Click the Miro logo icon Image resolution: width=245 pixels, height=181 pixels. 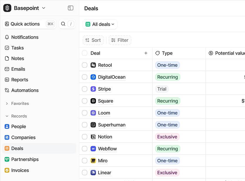pyautogui.click(x=93, y=161)
